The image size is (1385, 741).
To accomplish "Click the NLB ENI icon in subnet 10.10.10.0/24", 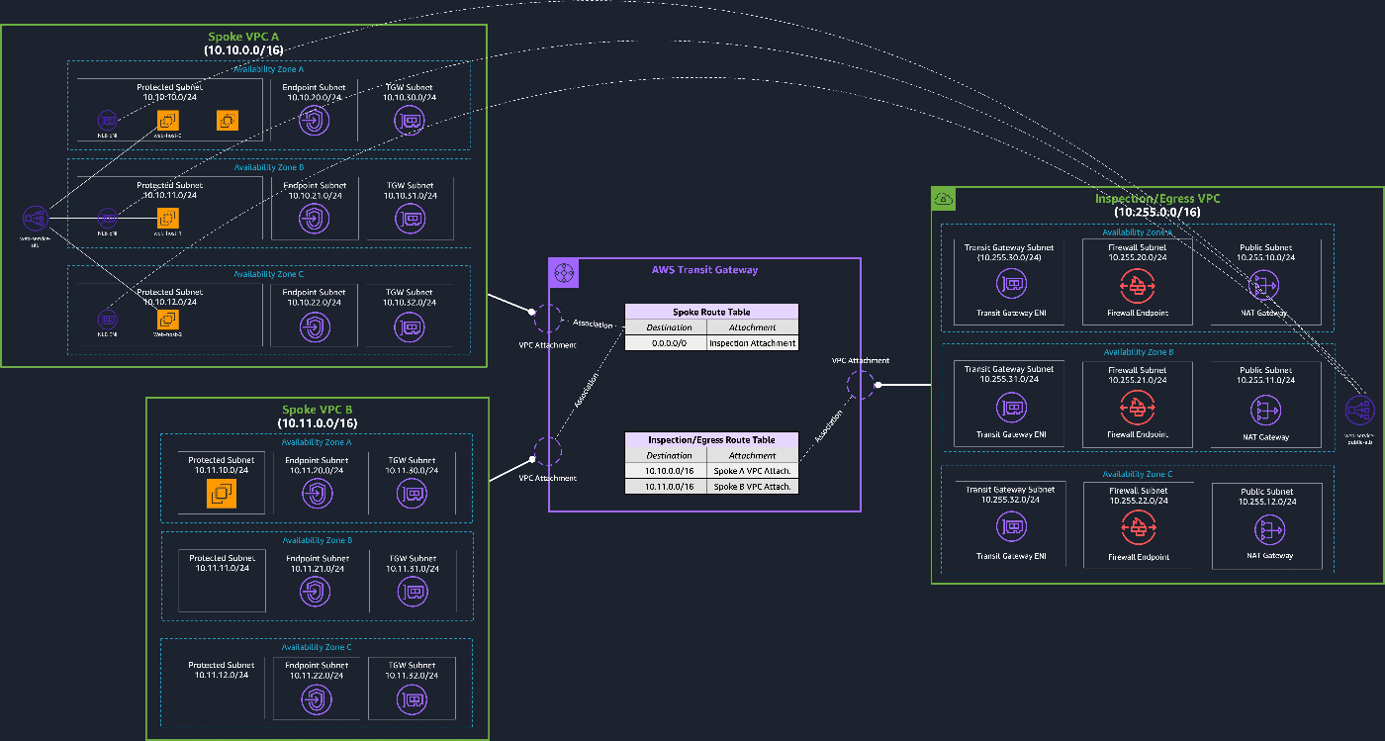I will (107, 121).
